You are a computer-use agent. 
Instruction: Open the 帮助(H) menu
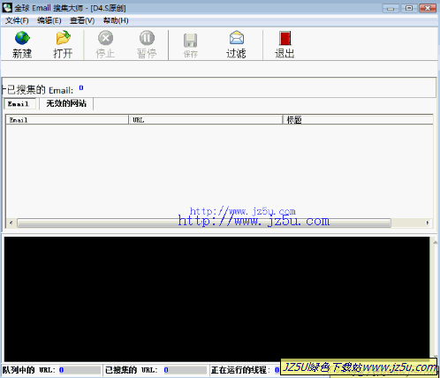tap(116, 20)
